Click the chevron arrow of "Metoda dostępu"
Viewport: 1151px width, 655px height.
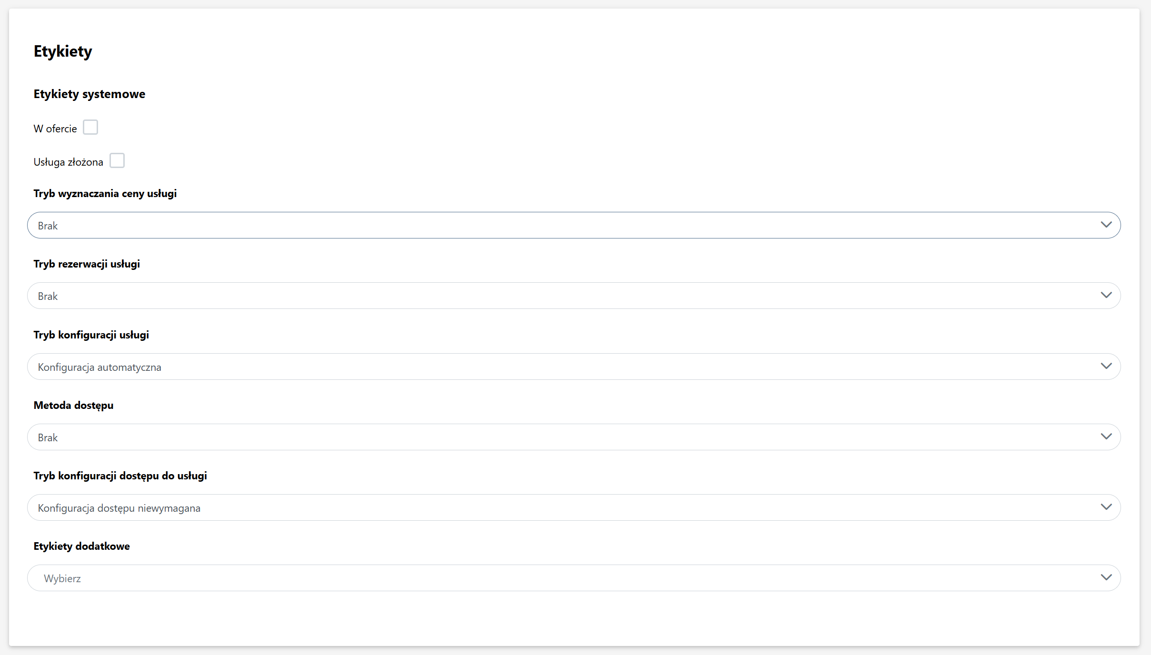pyautogui.click(x=1106, y=437)
